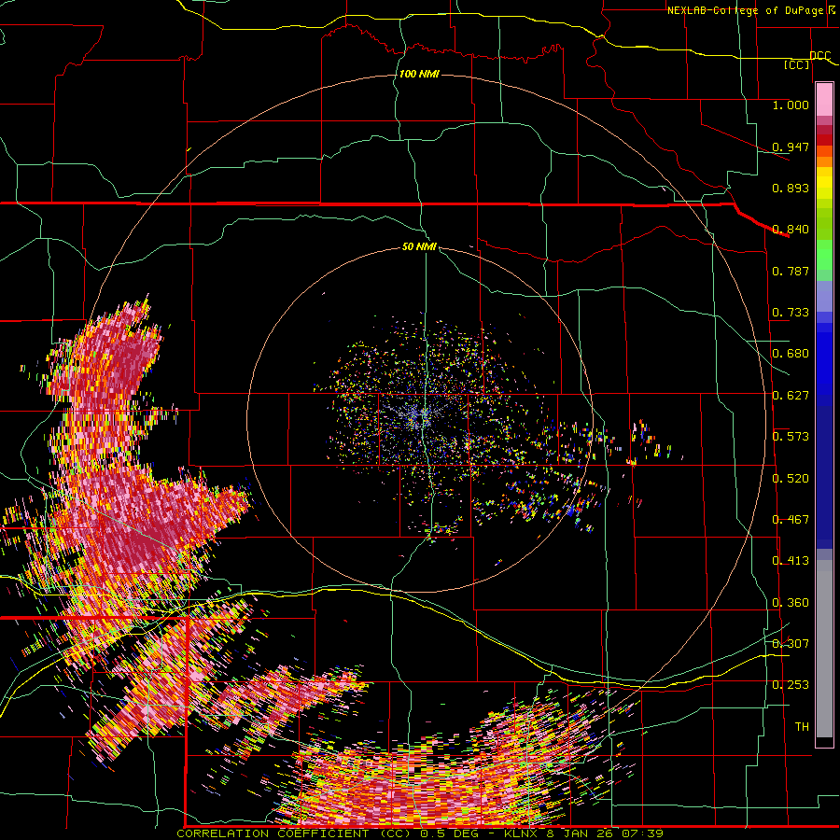Click the 0.893 scale value
This screenshot has width=840, height=840.
pyautogui.click(x=791, y=188)
